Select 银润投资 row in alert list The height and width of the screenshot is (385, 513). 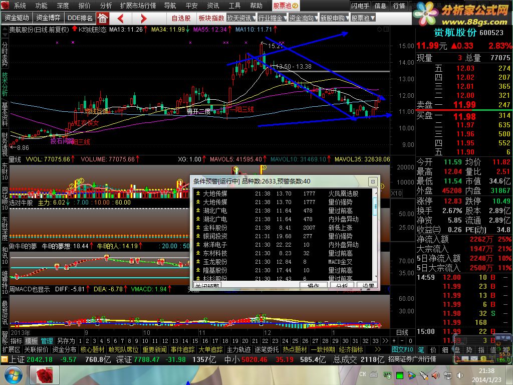tap(283, 236)
